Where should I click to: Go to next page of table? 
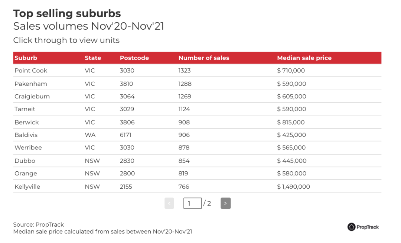226,203
